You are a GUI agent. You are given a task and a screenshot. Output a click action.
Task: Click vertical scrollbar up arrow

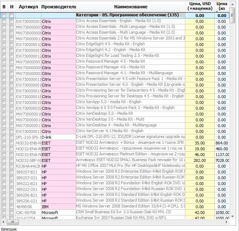[x=232, y=4]
